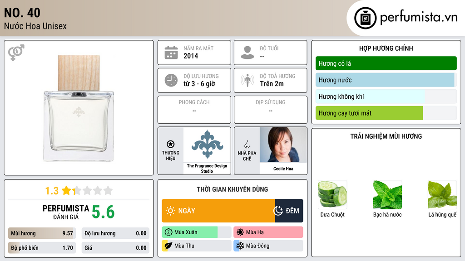Click the Phong cách style card
Screen dimensions: 465x261
point(194,110)
